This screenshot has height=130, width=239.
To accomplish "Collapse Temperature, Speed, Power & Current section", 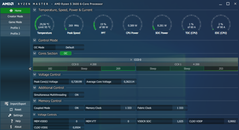I will click(35, 10).
